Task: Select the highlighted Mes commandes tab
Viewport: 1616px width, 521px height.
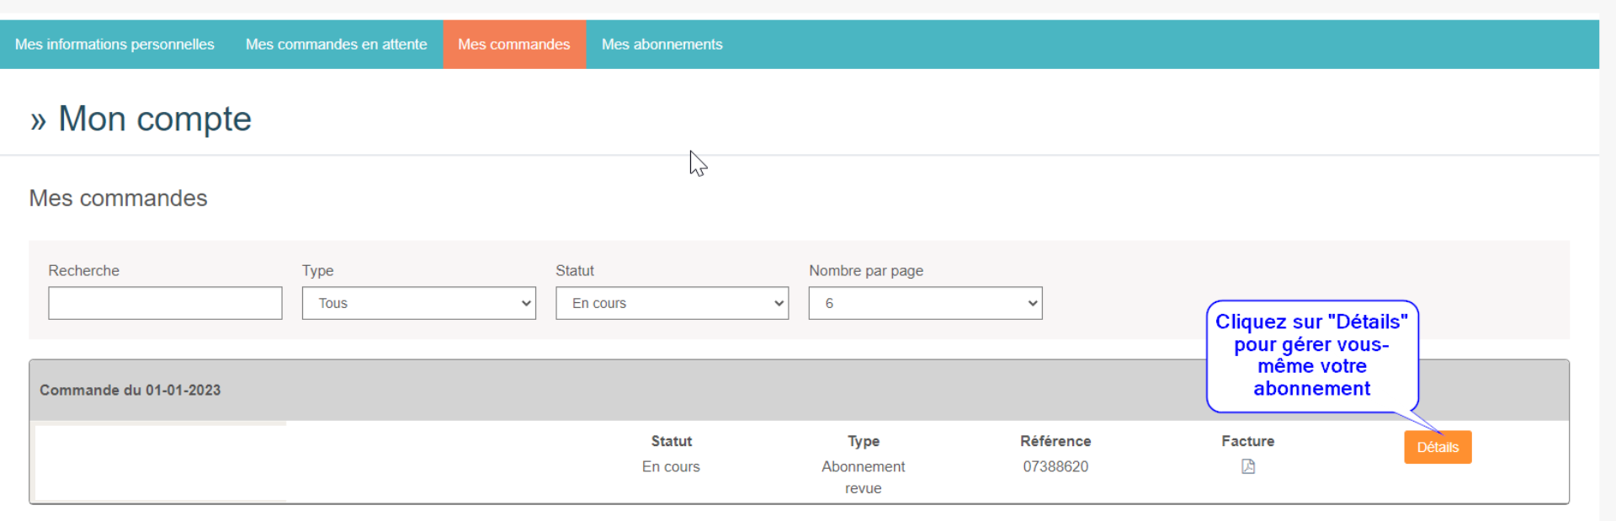Action: click(x=513, y=45)
